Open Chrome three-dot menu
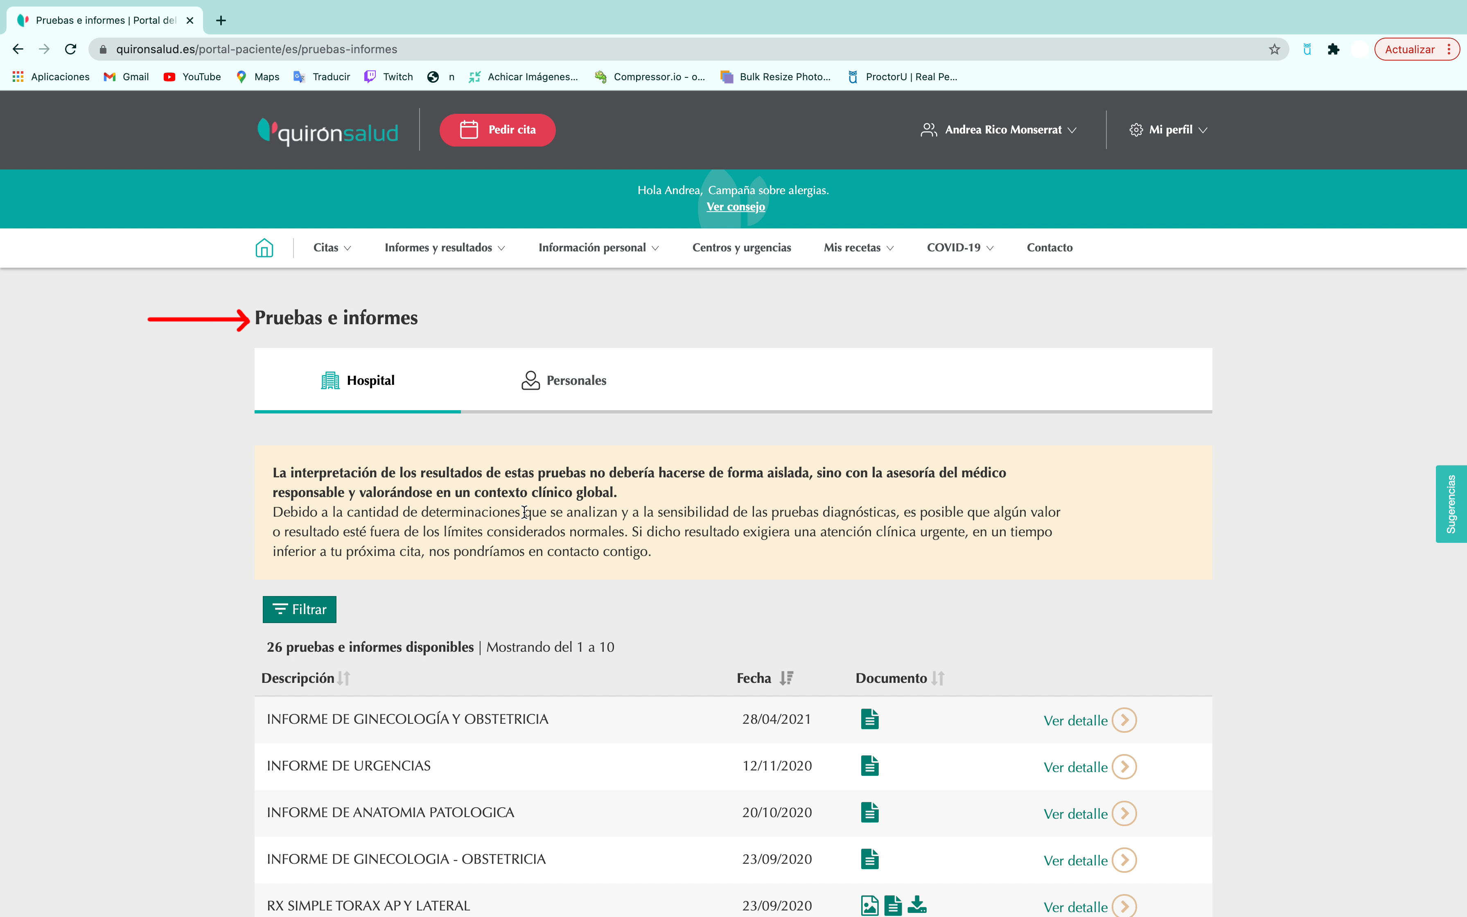 1449,49
